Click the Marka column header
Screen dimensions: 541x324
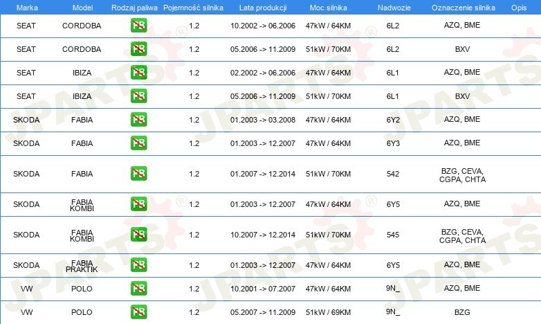[27, 8]
